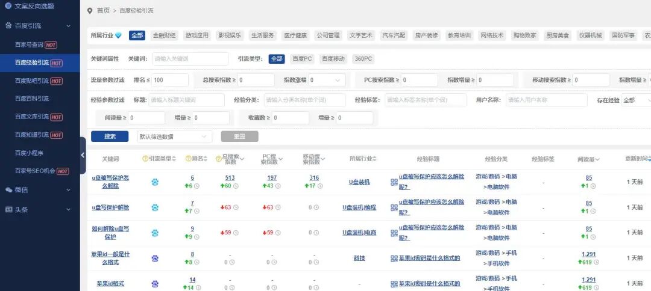Select 百度移动 as the 引流类型

point(333,59)
